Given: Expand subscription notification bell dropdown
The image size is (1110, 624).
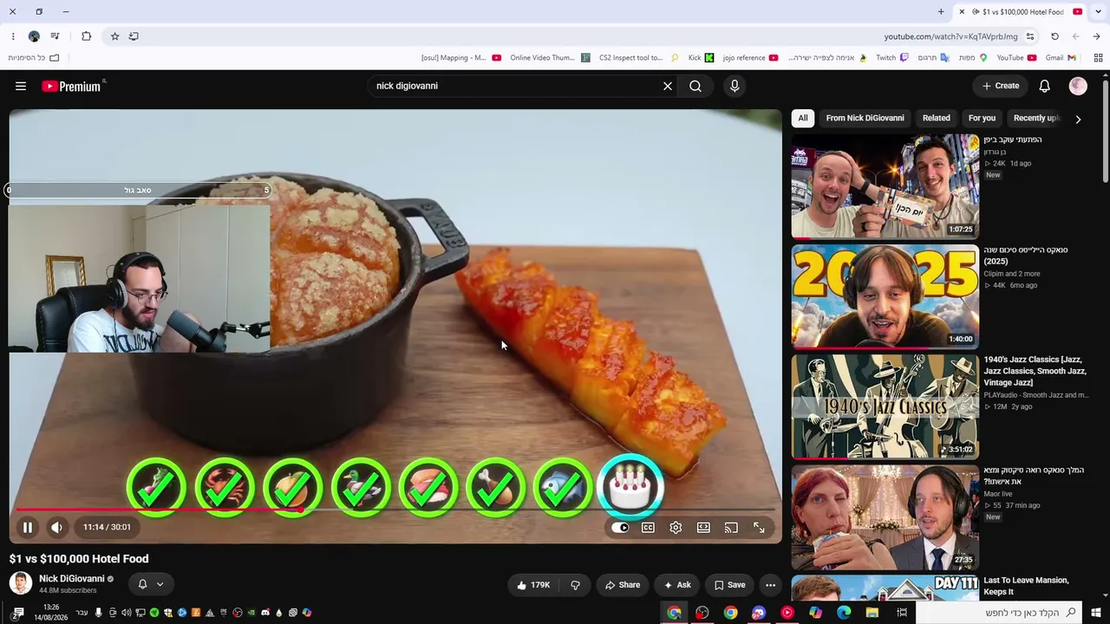Looking at the screenshot, I should [151, 584].
